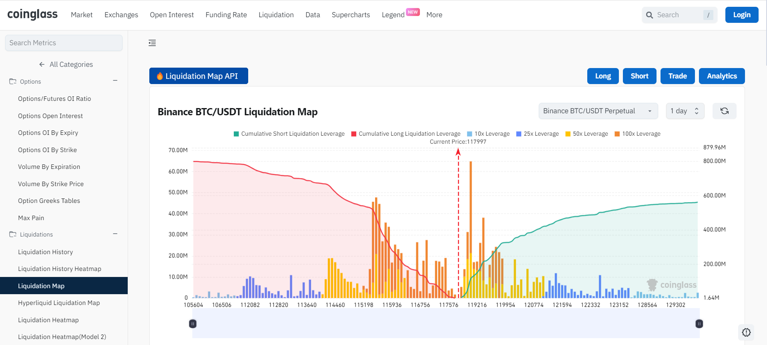Open the Supercharts menu
767x345 pixels.
click(351, 15)
